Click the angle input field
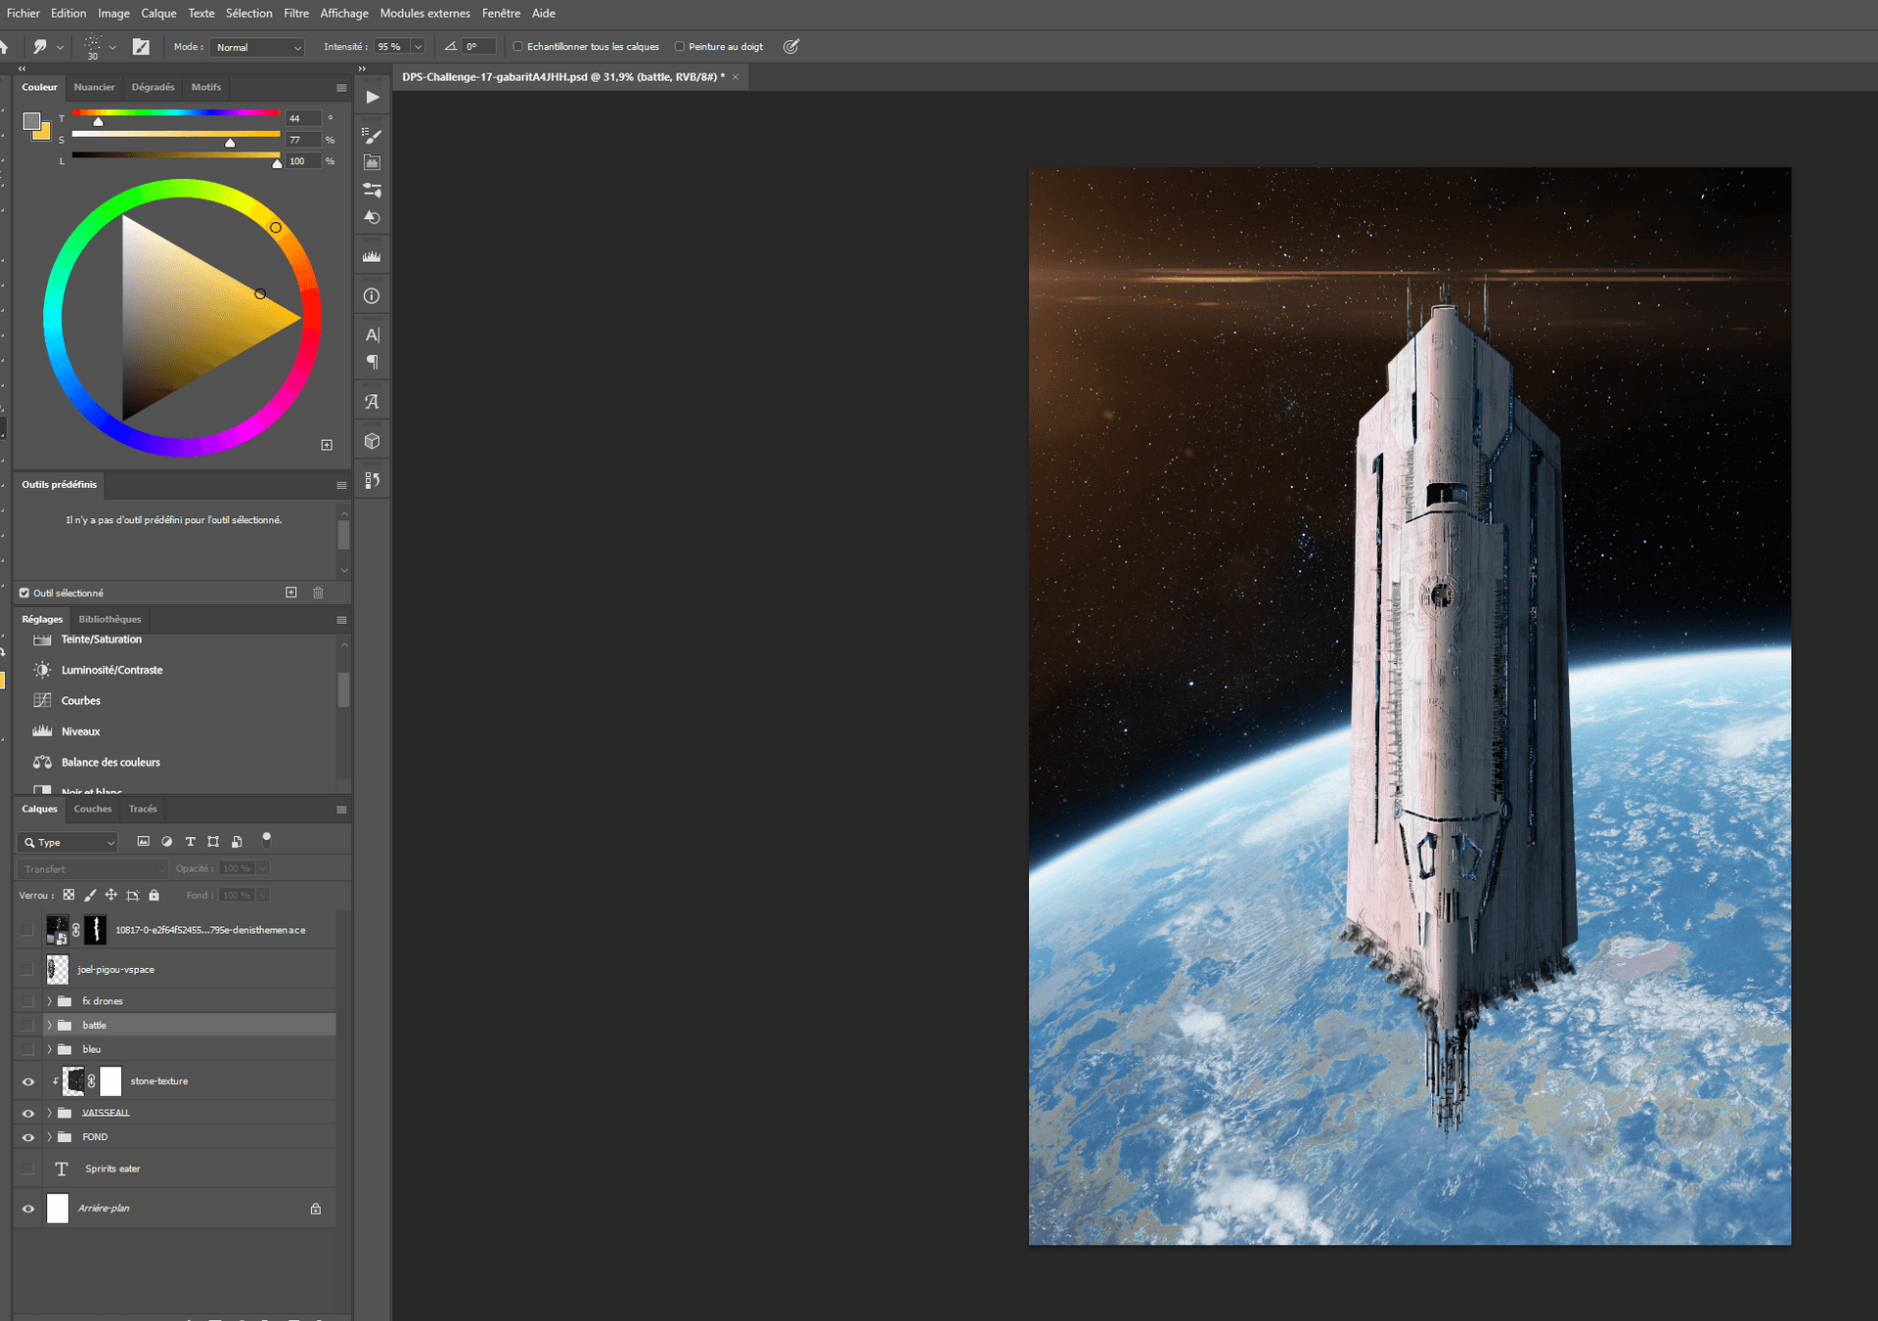 pyautogui.click(x=479, y=46)
